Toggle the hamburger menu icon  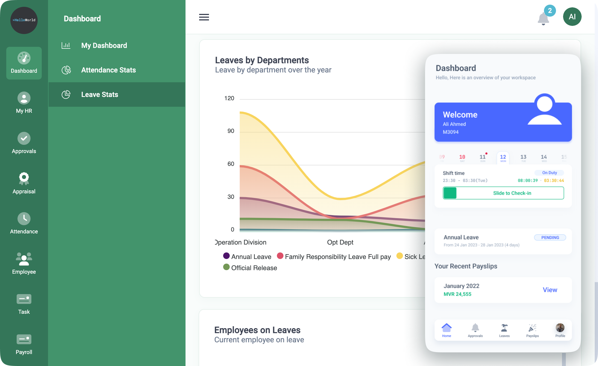click(204, 17)
